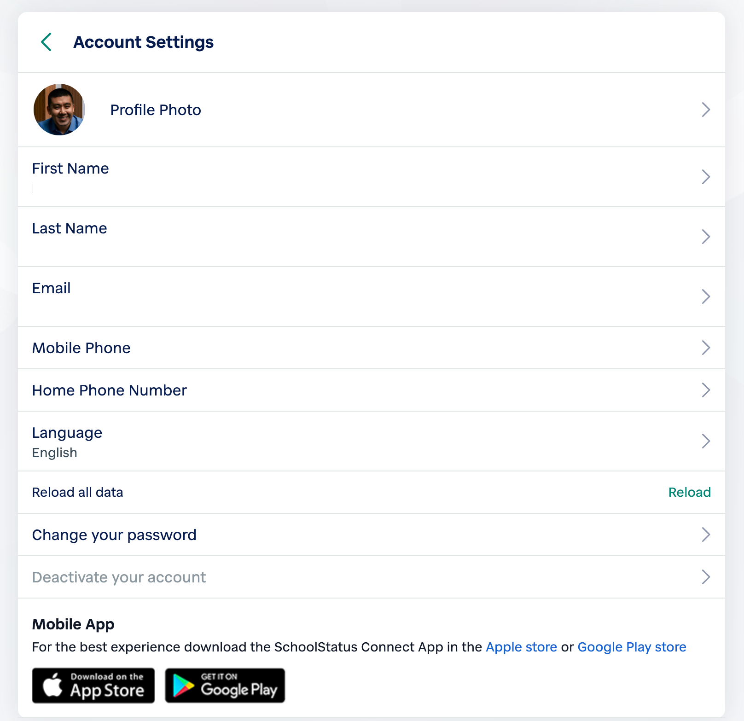744x721 pixels.
Task: Go back using the green arrow
Action: [46, 42]
